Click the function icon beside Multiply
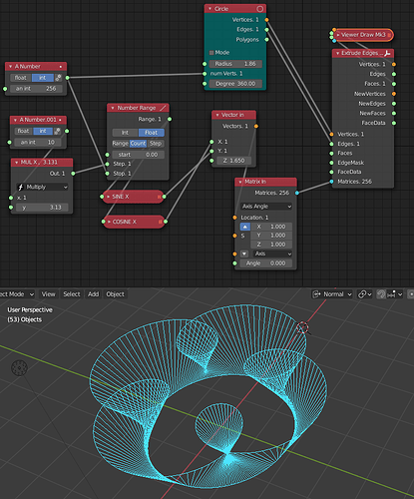Viewport: 414px width, 499px height. (x=21, y=187)
